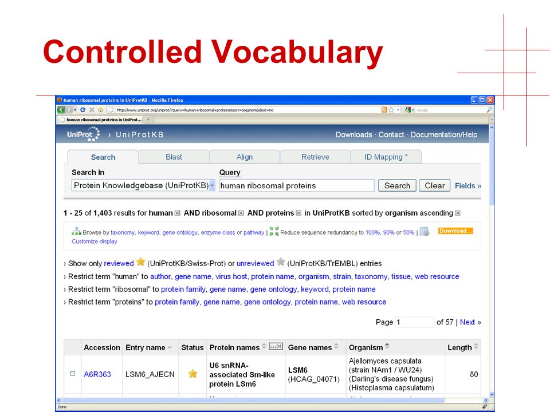Click the reduce sequence redundancy icon
This screenshot has width=550, height=412.
(274, 231)
